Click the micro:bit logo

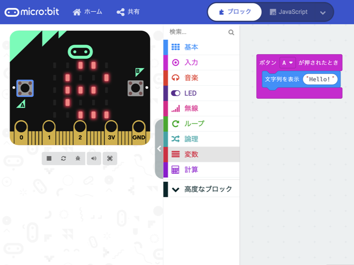coord(32,12)
